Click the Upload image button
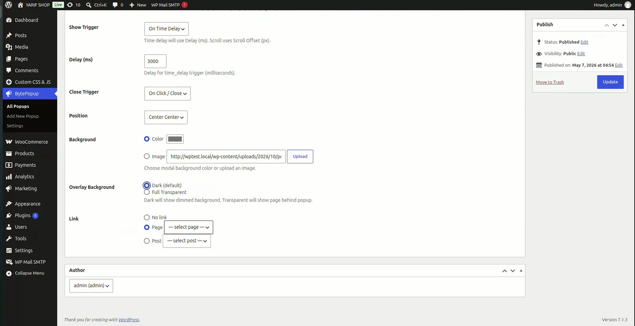 click(300, 156)
